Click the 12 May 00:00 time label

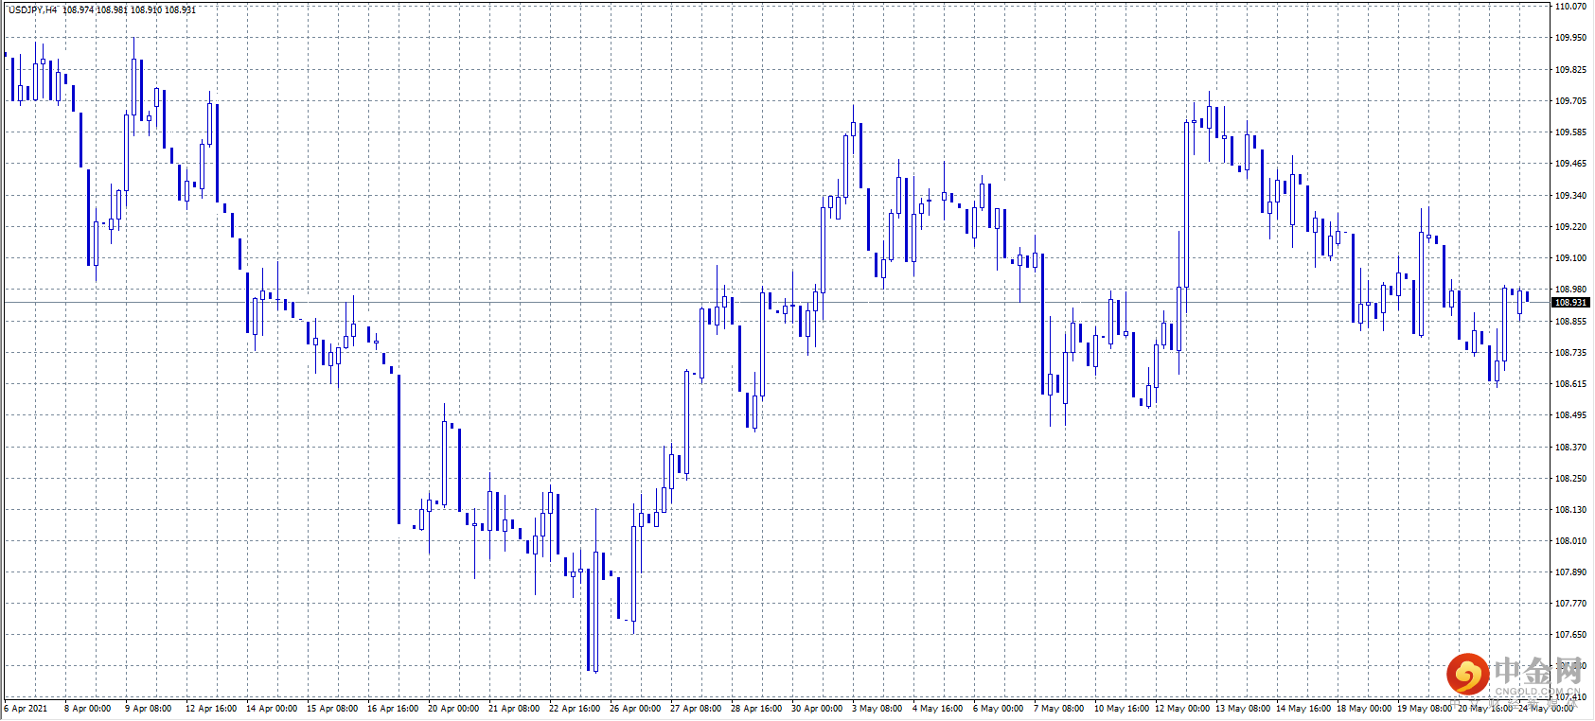coord(1182,709)
